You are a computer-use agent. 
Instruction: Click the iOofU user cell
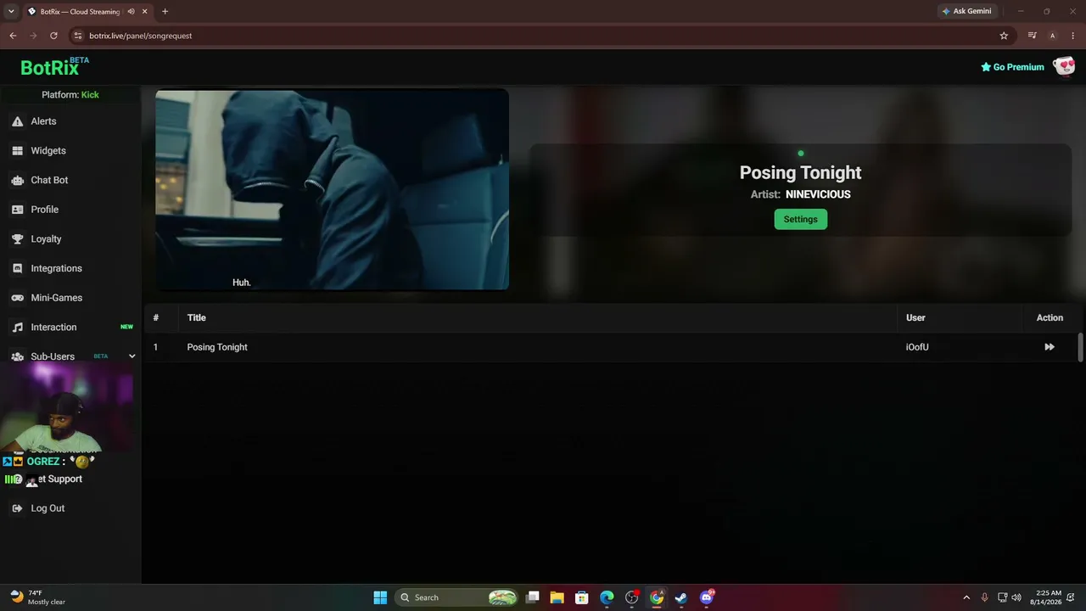(x=917, y=347)
